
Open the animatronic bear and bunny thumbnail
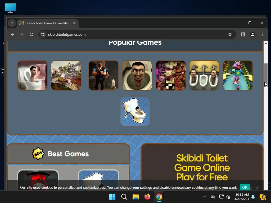pos(171,75)
